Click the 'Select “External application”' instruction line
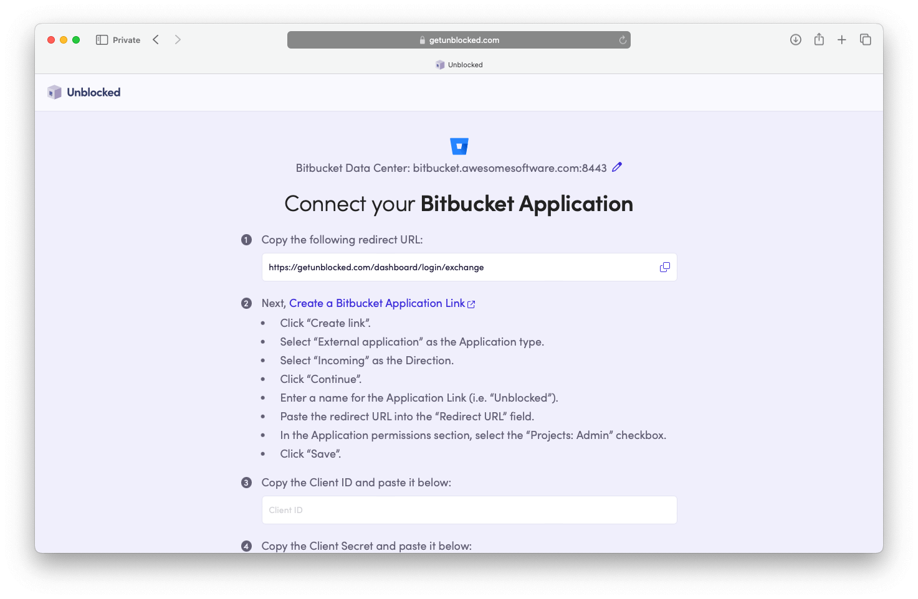This screenshot has height=599, width=918. [412, 342]
